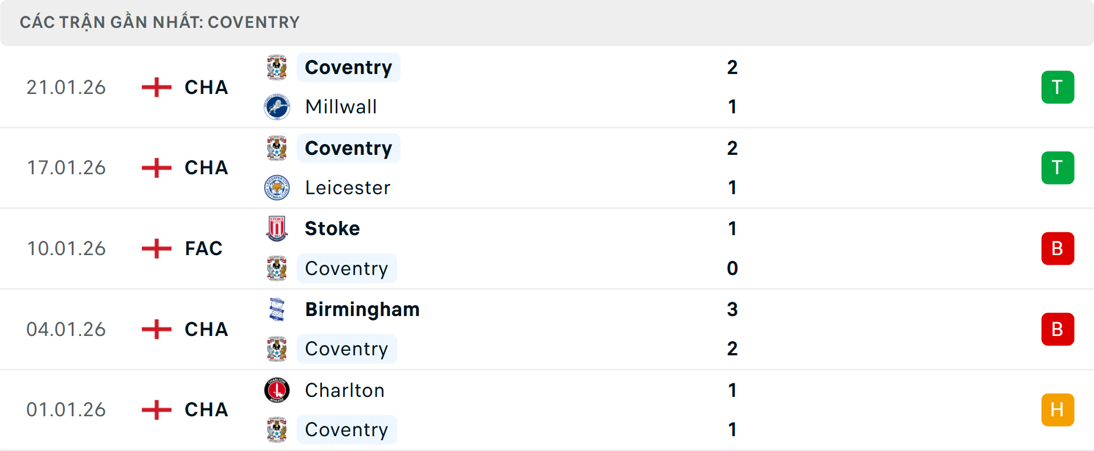1094x451 pixels.
Task: Toggle the orange H badge for Charlton draw
Action: point(1058,409)
